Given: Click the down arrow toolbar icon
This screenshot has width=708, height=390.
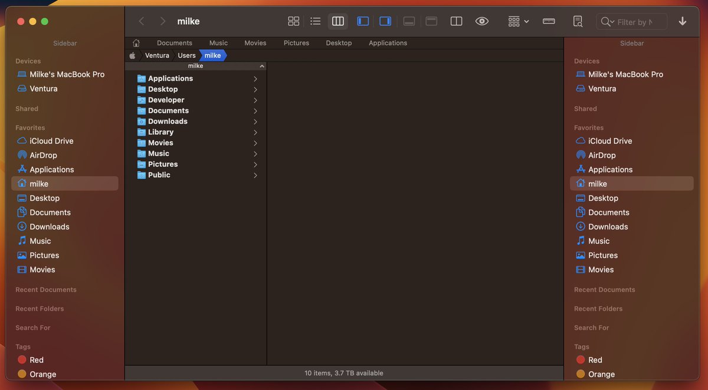Looking at the screenshot, I should [683, 21].
